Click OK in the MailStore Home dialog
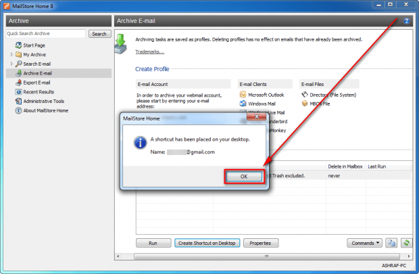Image resolution: width=419 pixels, height=274 pixels. coord(244,177)
